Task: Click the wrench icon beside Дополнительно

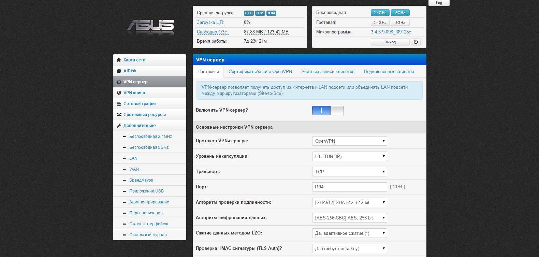Action: coord(119,126)
